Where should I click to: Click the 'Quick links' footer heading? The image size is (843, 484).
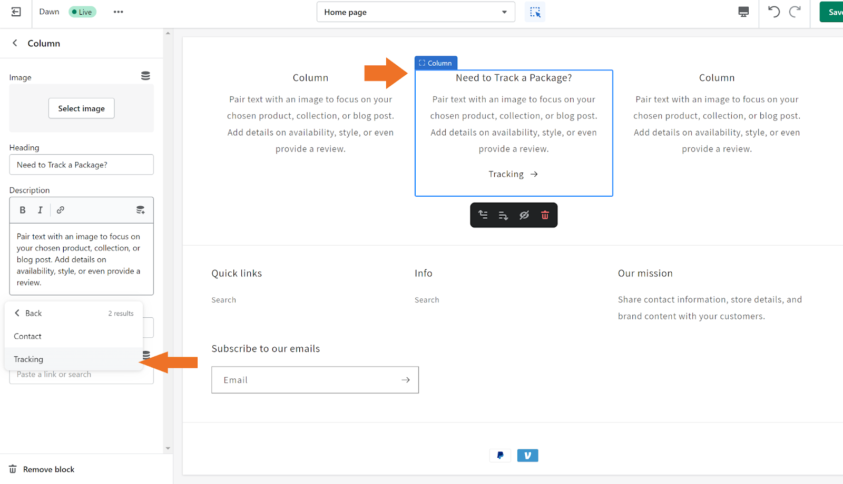click(237, 273)
